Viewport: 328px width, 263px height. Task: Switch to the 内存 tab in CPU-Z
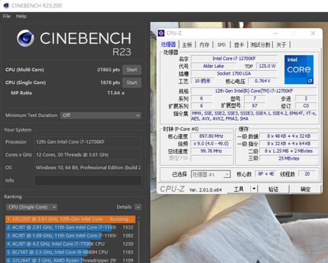pyautogui.click(x=204, y=45)
